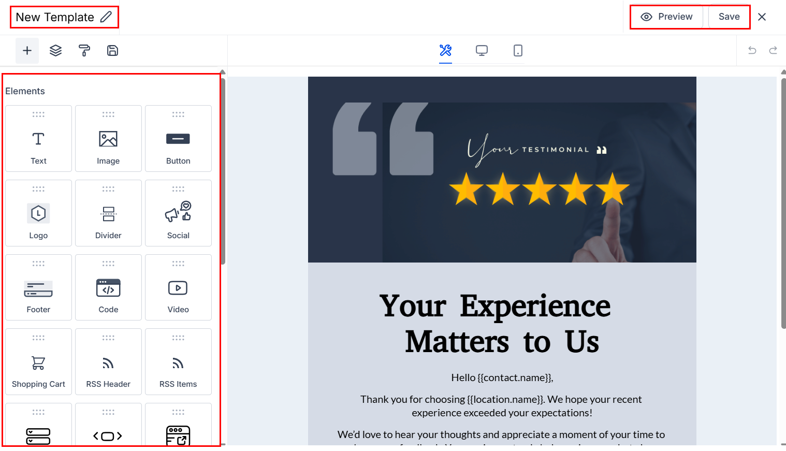Viewport: 786px width, 451px height.
Task: Pick the Footer element tile
Action: pos(39,288)
